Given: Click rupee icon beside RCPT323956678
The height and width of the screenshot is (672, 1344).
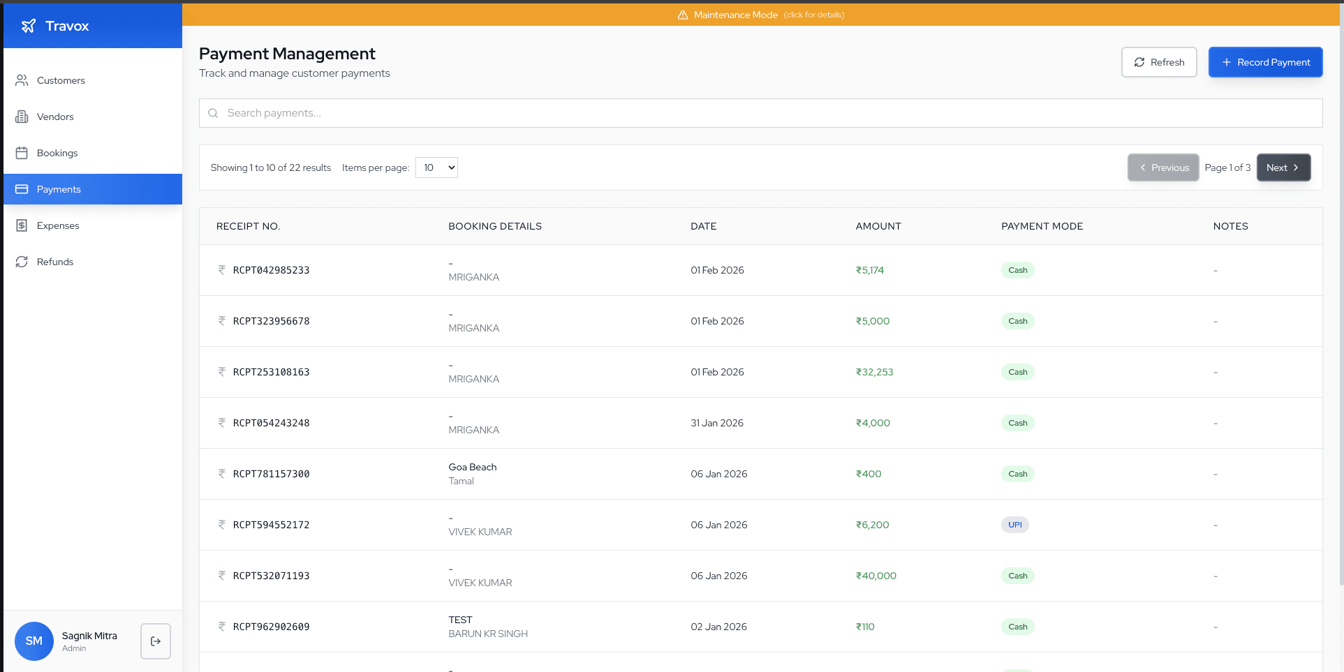Looking at the screenshot, I should pyautogui.click(x=222, y=321).
